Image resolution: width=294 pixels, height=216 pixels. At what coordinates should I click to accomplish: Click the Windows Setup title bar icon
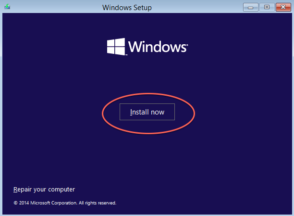click(7, 7)
